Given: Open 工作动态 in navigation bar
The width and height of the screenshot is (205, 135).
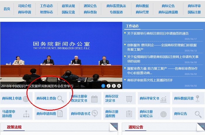Looking at the screenshot, I should click(x=46, y=6).
